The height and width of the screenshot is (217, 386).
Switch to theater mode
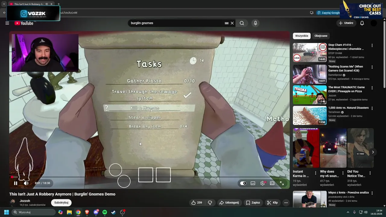coord(272,183)
